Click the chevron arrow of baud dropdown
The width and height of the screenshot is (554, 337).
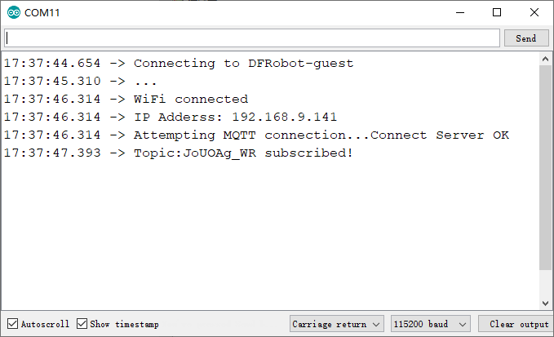[463, 324]
